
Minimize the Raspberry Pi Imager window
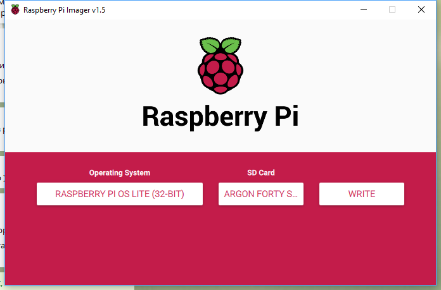tap(364, 10)
